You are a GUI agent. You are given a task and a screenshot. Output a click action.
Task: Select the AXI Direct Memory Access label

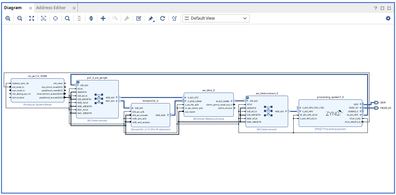(209, 119)
